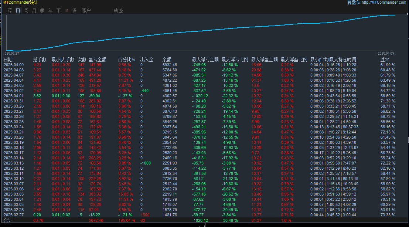Click the 0:00:01 | 3:11:46 | 60:13:19 holding time
The image size is (409, 227).
coord(334,179)
